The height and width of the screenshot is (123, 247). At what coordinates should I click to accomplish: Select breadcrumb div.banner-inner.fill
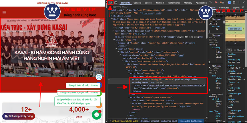[150, 121]
